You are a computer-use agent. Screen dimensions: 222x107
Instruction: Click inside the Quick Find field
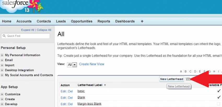click(26, 36)
